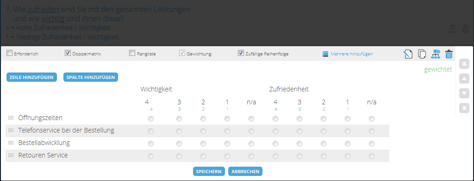Viewport: 474px width, 181px height.
Task: Open the blue logic branching icon
Action: (436, 54)
